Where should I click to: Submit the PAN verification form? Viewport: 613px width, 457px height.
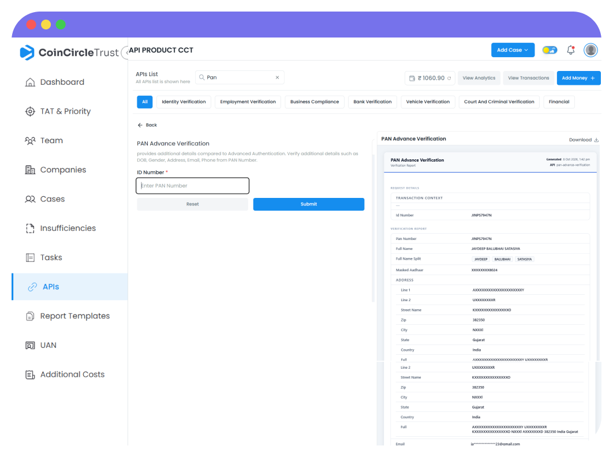(309, 204)
